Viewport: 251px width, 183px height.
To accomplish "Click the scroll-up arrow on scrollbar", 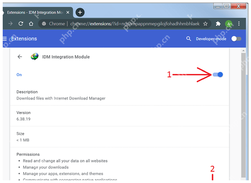I will 243,51.
